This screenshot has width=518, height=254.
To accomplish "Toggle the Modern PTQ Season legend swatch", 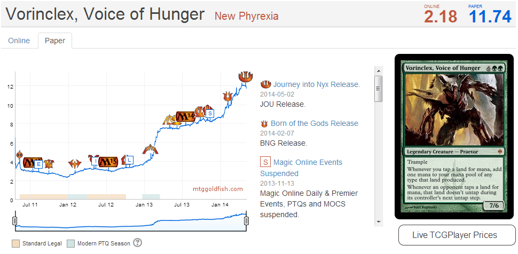I will click(70, 243).
